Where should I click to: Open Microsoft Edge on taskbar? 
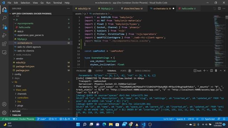tap(104, 124)
